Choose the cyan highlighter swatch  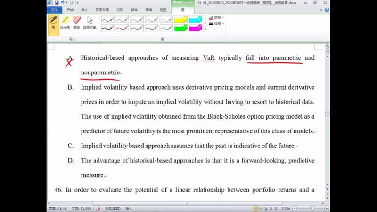[x=196, y=19]
